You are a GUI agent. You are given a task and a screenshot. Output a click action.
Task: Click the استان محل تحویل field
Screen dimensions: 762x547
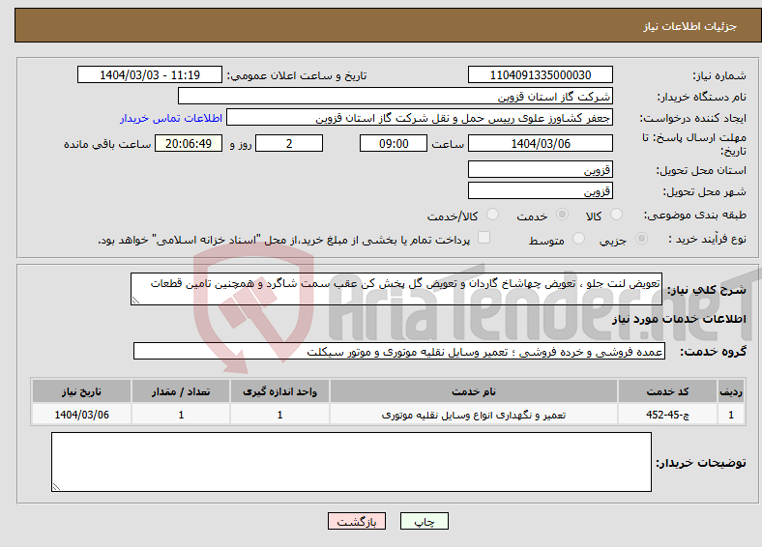541,169
